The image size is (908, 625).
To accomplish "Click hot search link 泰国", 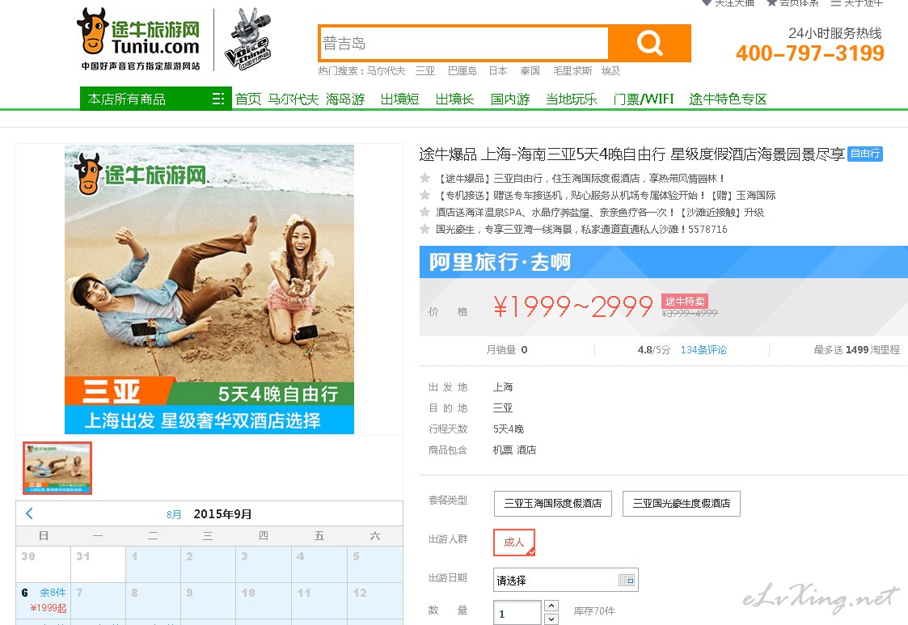I will click(530, 70).
